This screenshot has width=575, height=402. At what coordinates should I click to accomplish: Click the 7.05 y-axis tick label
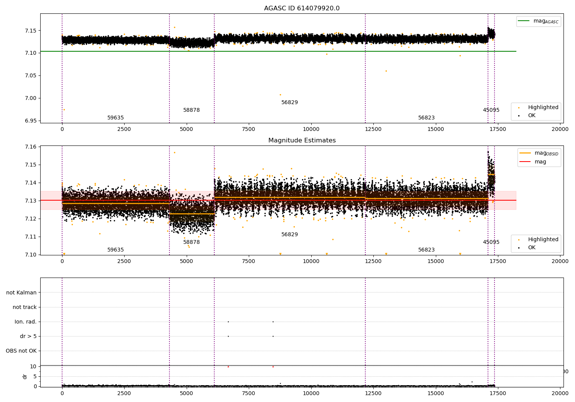[x=31, y=75]
